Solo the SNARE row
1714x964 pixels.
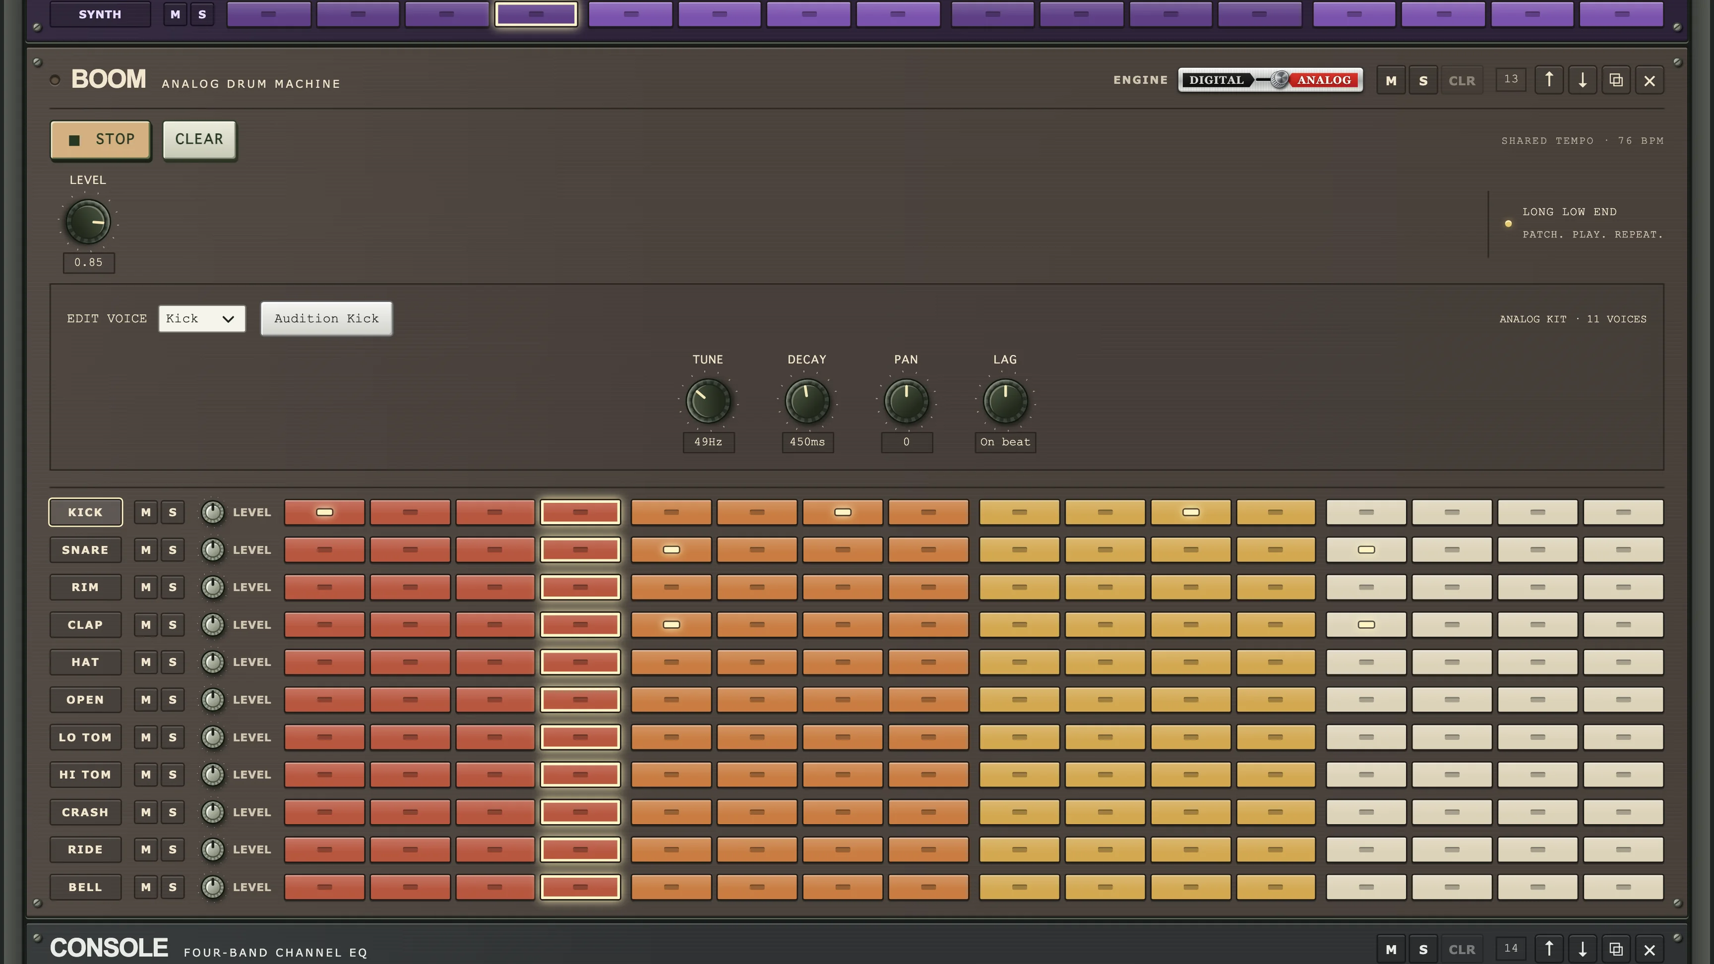click(x=173, y=549)
